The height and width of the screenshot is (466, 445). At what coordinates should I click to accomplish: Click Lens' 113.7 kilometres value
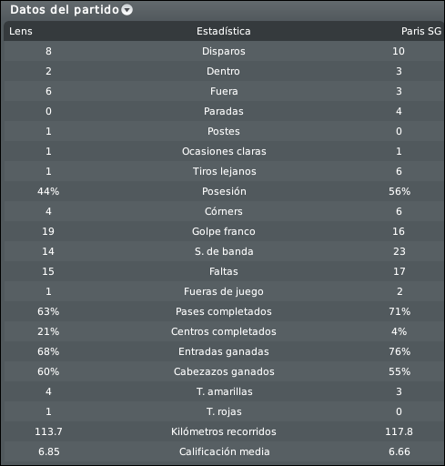click(48, 431)
